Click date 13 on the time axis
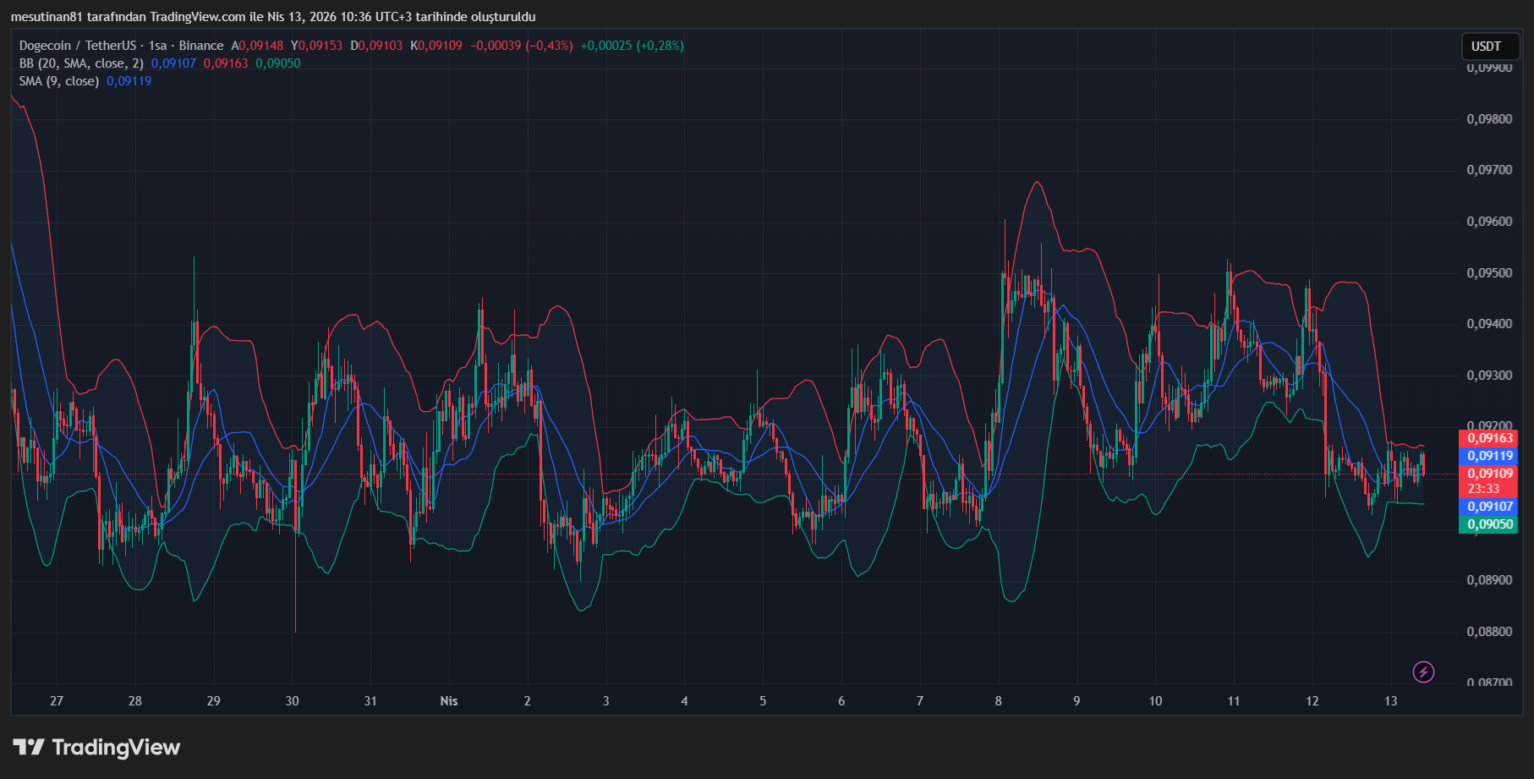The width and height of the screenshot is (1534, 779). click(x=1390, y=701)
